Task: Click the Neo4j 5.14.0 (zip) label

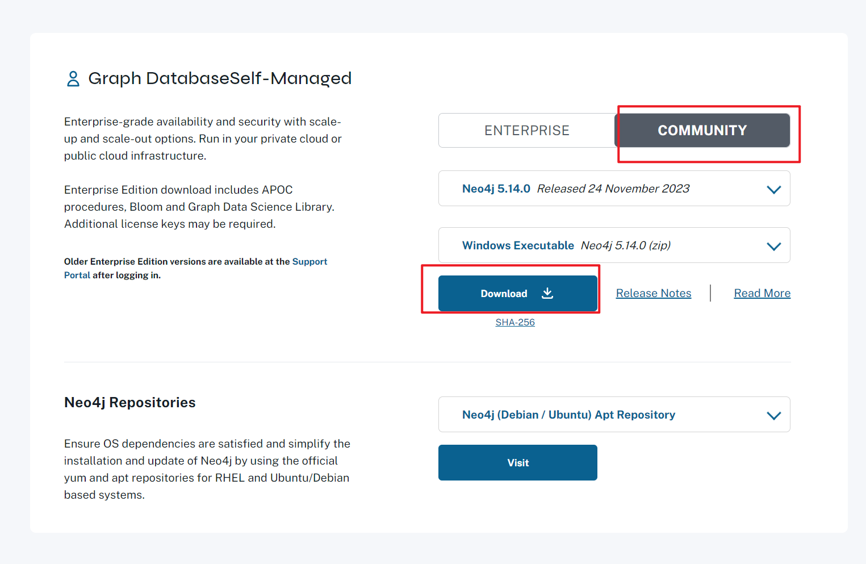Action: point(626,245)
